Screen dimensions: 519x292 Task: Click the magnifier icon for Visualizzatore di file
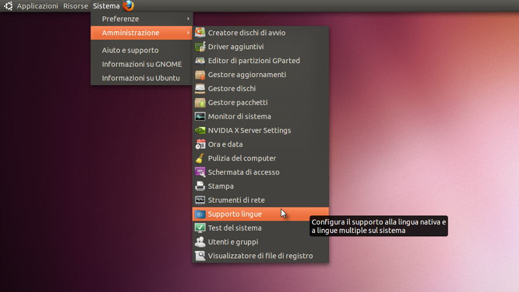pos(200,256)
